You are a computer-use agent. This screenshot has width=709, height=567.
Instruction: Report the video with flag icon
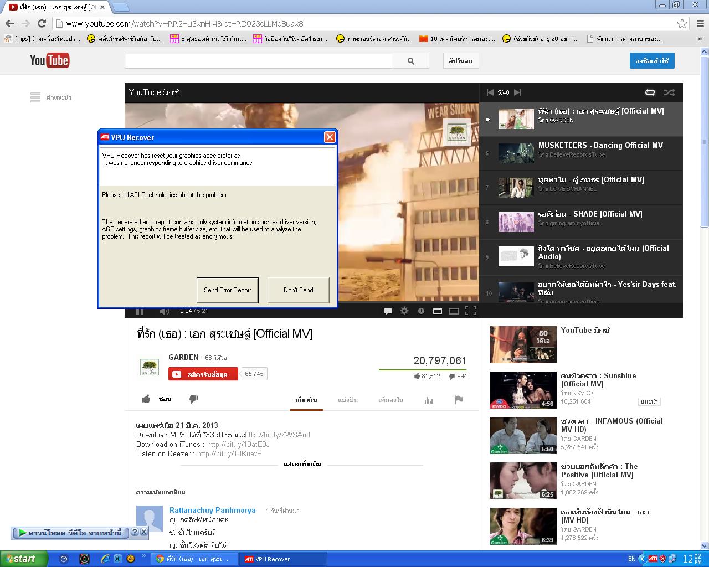[459, 399]
